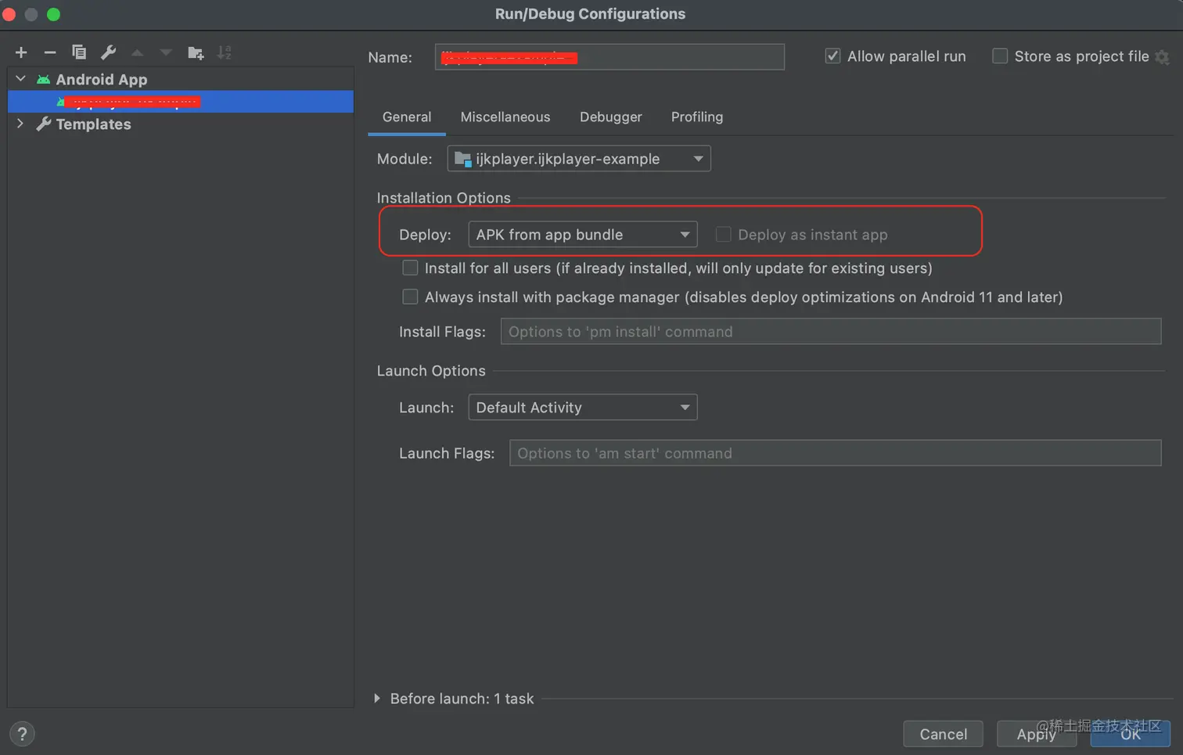The height and width of the screenshot is (755, 1183).
Task: Click into the Install Flags input field
Action: coord(830,332)
